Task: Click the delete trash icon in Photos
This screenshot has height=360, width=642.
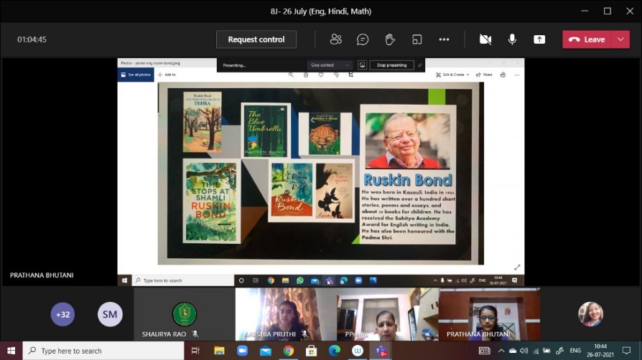Action: pos(306,75)
